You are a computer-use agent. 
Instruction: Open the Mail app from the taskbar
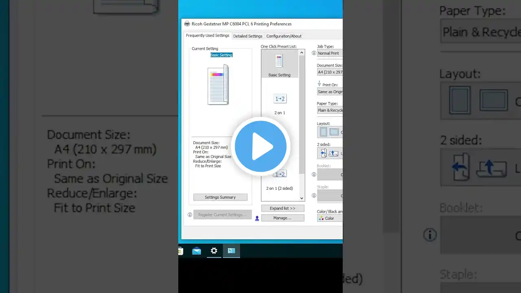click(x=197, y=251)
